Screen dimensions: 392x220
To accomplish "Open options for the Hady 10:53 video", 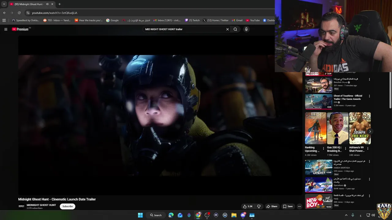I will tap(369, 196).
